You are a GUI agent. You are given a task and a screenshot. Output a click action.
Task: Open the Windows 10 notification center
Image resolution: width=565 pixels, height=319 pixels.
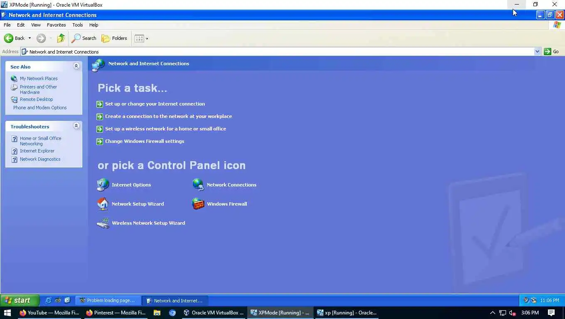coord(551,313)
